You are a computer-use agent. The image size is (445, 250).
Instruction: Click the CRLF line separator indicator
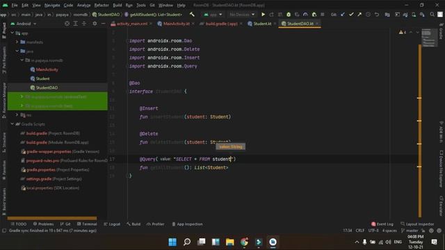coord(360,231)
